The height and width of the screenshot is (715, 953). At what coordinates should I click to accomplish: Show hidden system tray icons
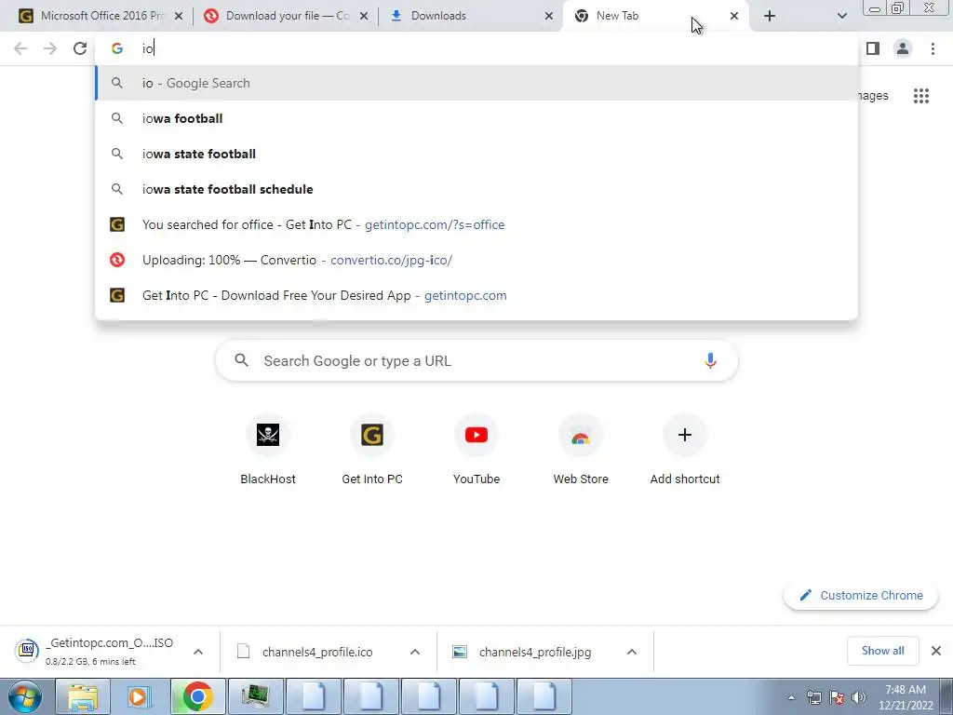click(x=791, y=697)
